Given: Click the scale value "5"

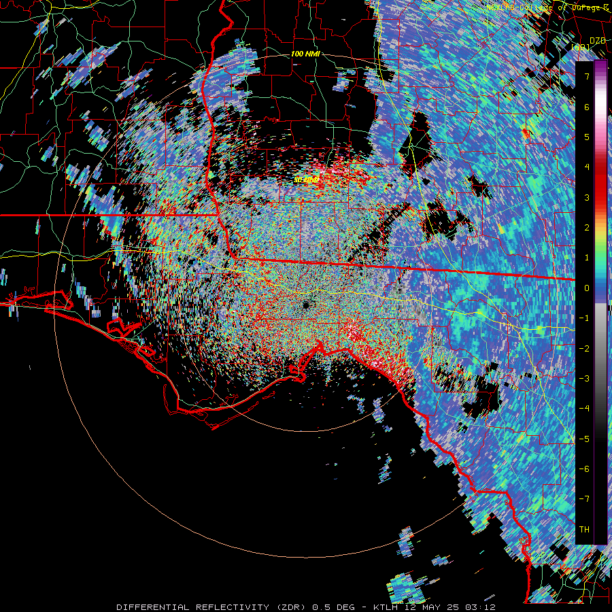Looking at the screenshot, I should click(x=587, y=137).
